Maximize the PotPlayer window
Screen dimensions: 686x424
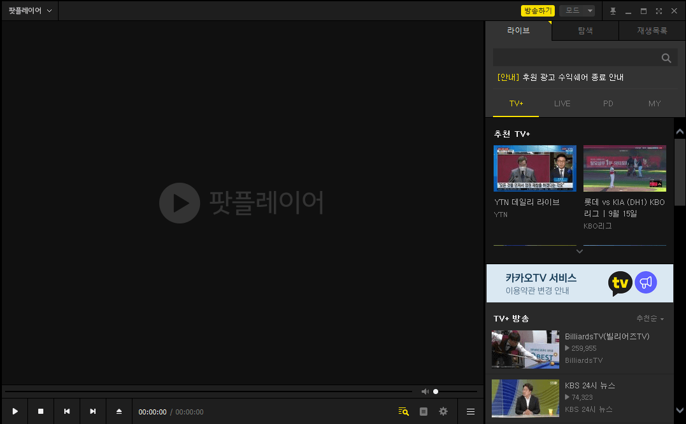coord(643,11)
